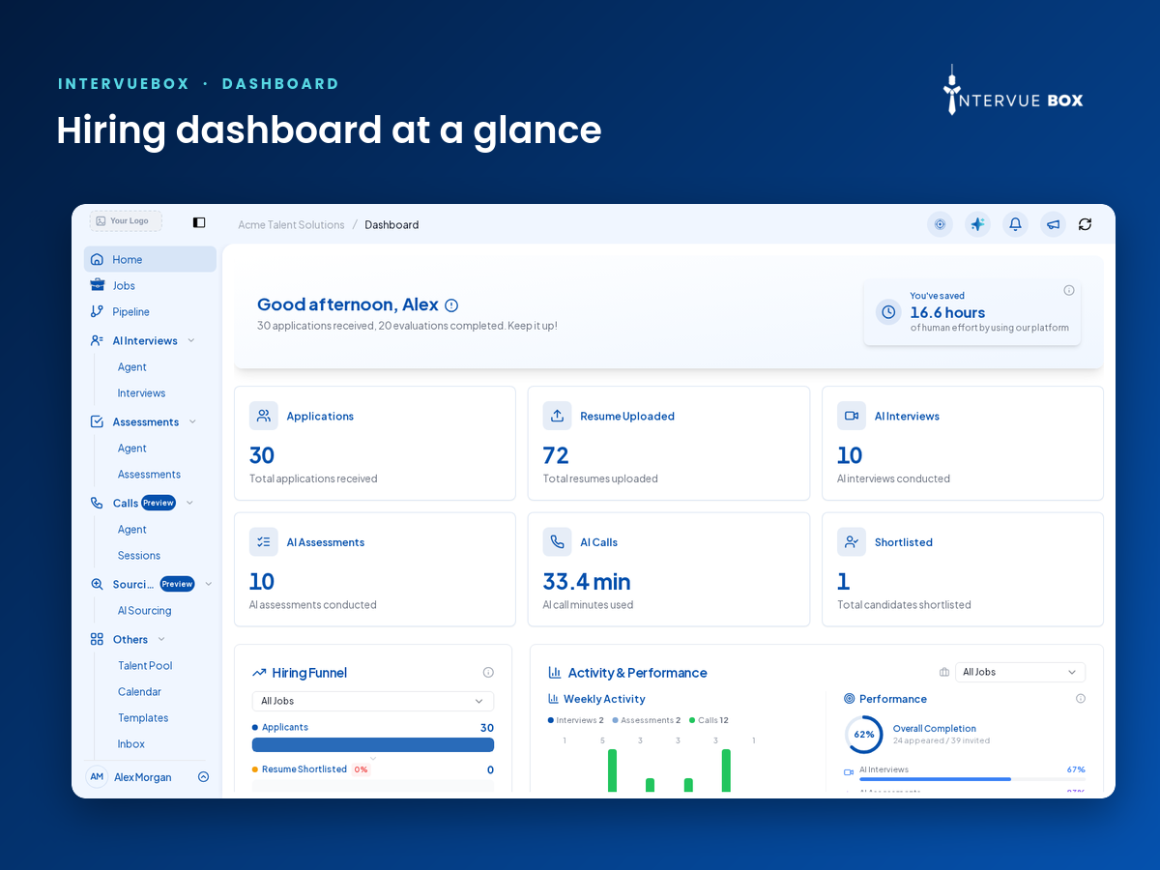Viewport: 1160px width, 870px height.
Task: Open the Activity & Performance All Jobs dropdown
Action: 1020,672
